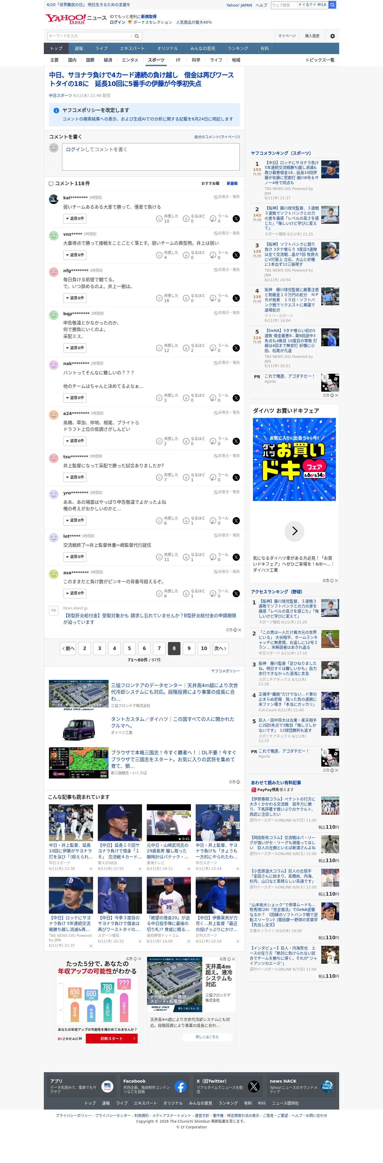383x1163 pixels.
Task: Share a24's comment on X
Action: [x=236, y=441]
